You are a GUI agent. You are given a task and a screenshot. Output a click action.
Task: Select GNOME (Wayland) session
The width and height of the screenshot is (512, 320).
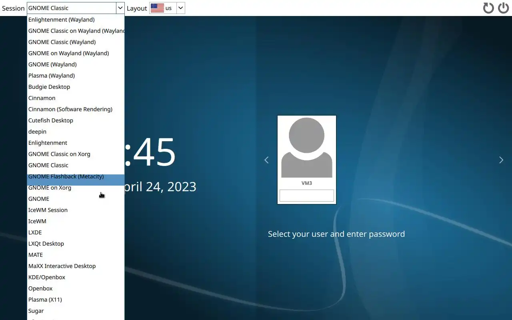(x=76, y=64)
